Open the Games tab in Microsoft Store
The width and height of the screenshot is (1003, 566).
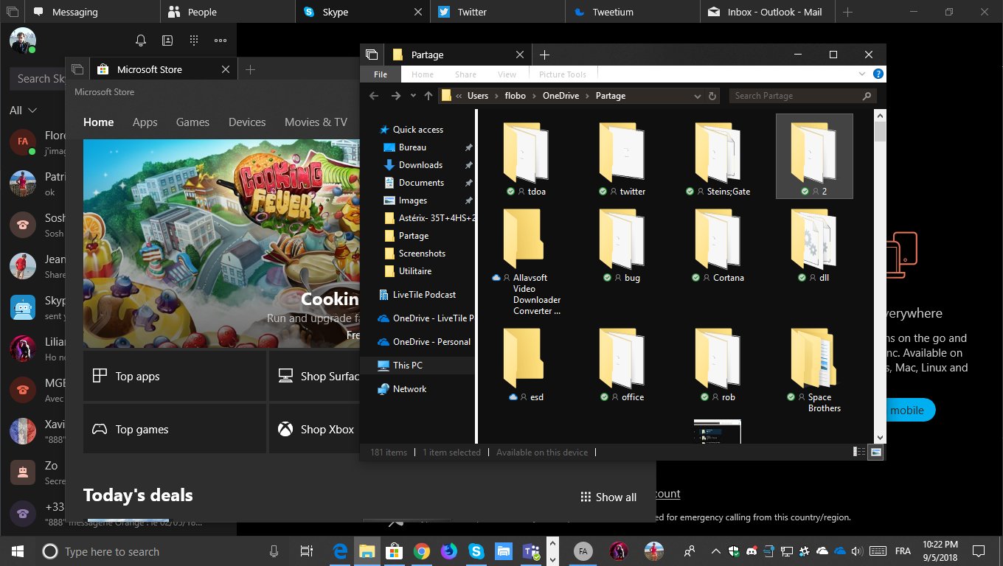[192, 122]
